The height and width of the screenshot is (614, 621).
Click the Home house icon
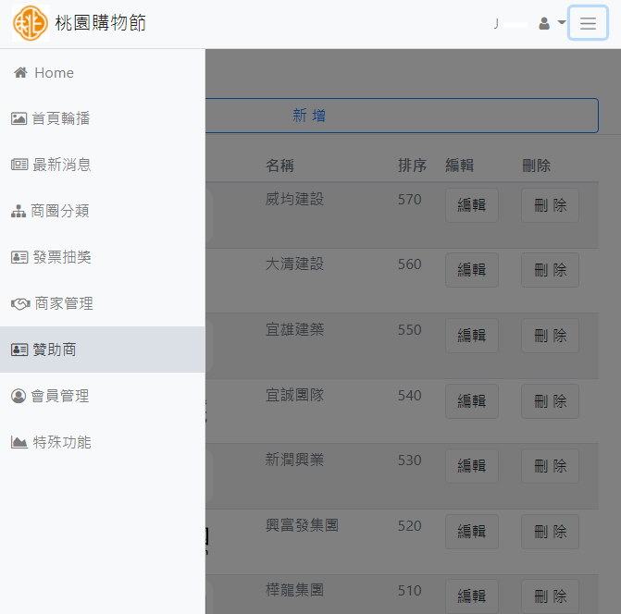(x=20, y=72)
